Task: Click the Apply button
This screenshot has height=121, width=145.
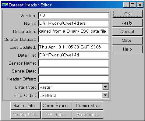Action: pos(127,23)
